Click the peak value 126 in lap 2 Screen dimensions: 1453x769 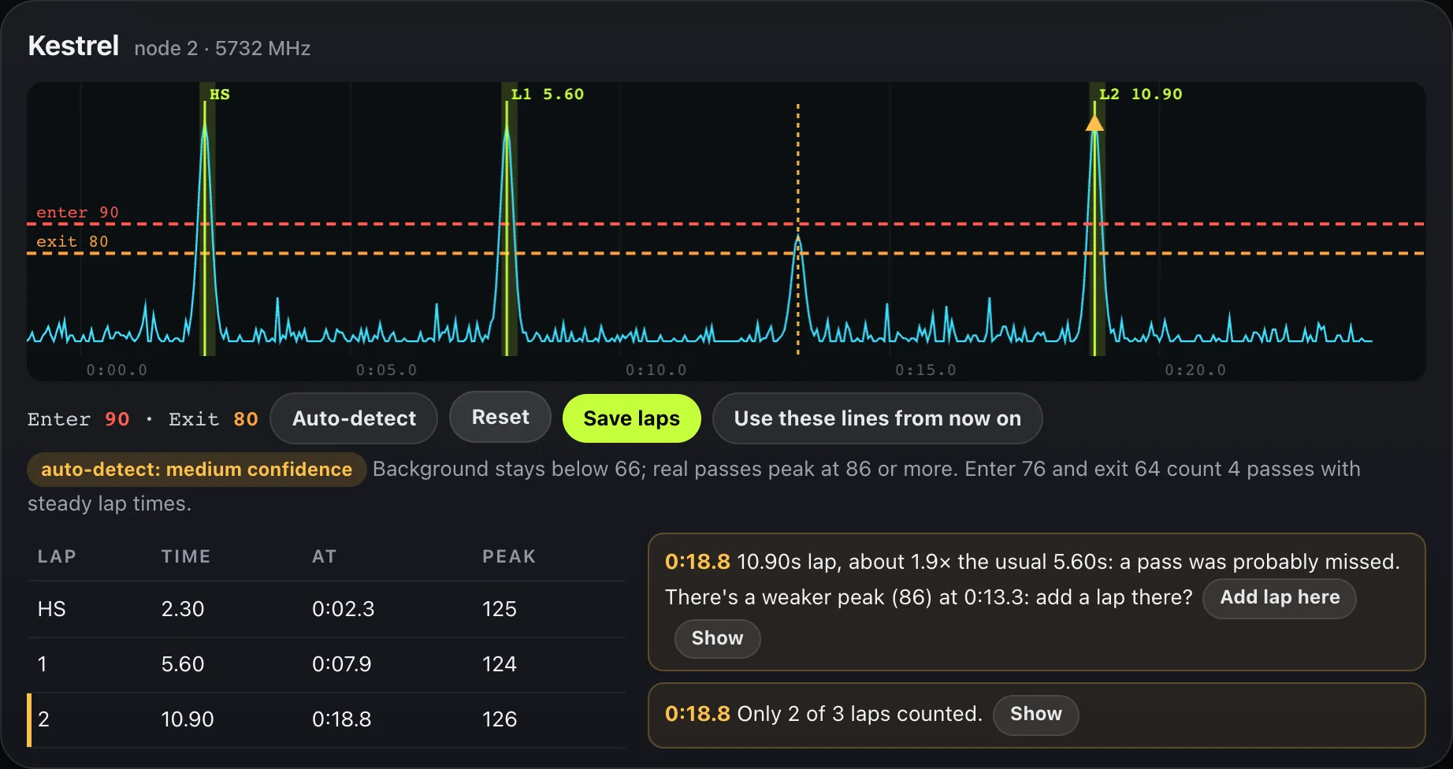tap(500, 719)
